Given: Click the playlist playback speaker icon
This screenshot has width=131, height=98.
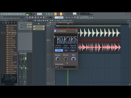Looking at the screenshot, I should tap(53, 21).
